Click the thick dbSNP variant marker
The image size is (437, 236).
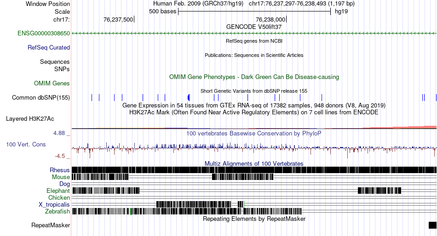[x=189, y=97]
